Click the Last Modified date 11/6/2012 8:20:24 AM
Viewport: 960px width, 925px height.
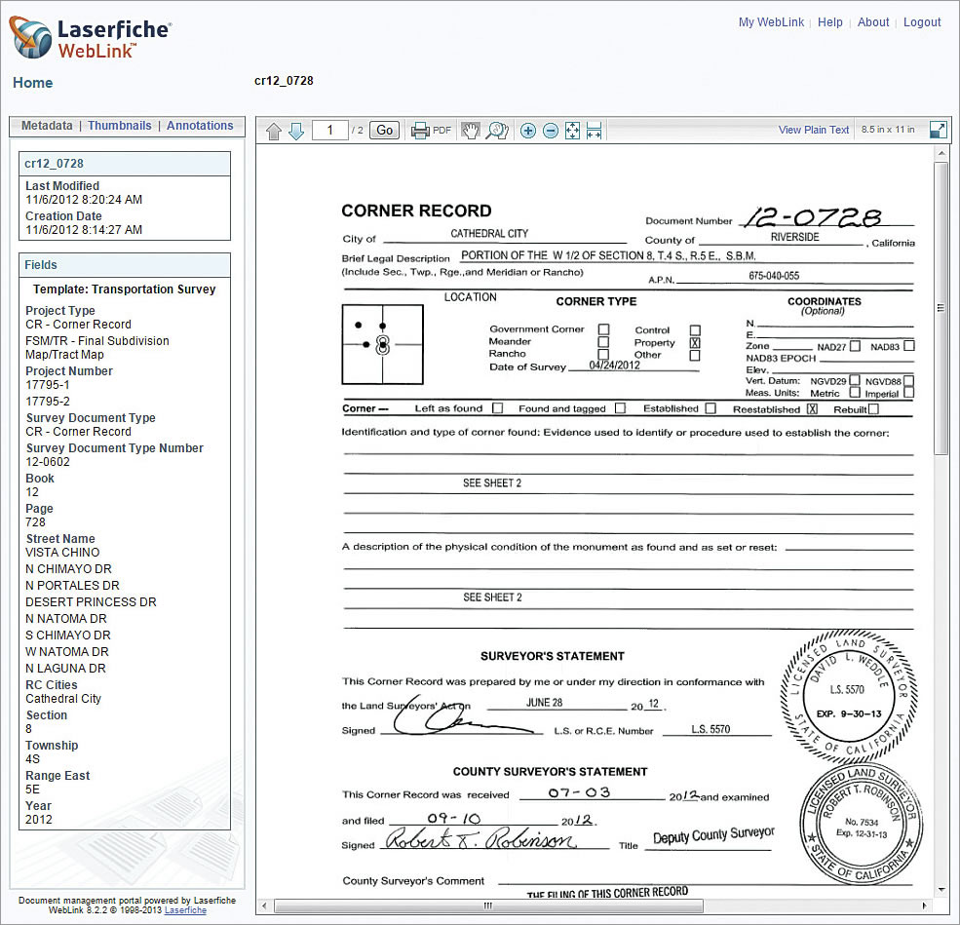pyautogui.click(x=83, y=200)
